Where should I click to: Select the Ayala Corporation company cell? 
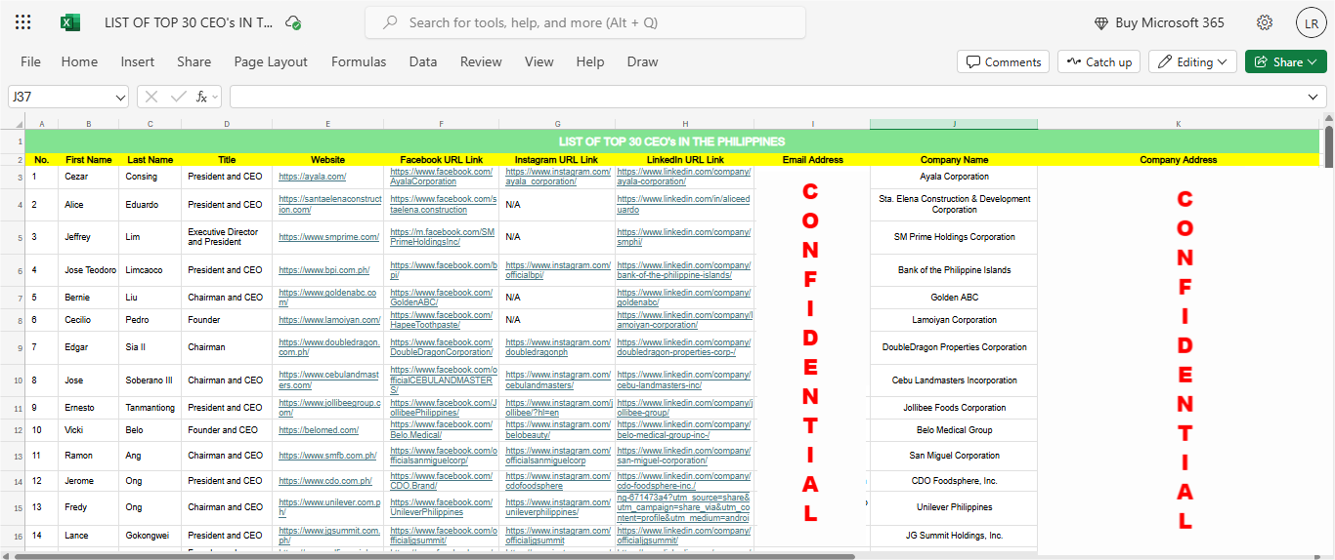(x=954, y=177)
